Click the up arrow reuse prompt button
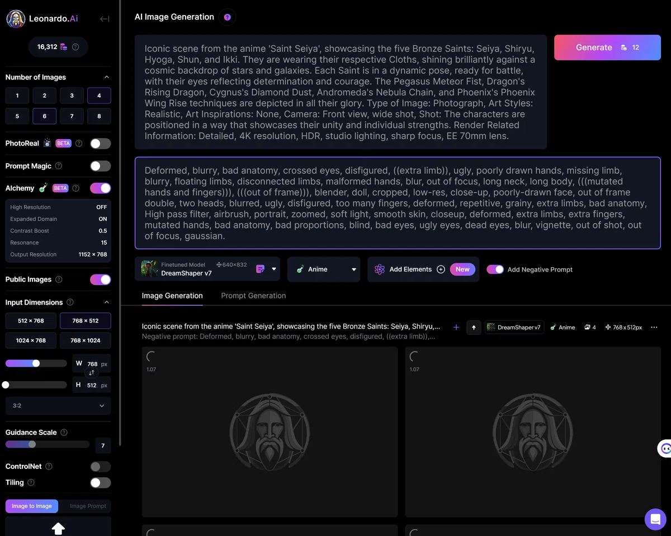The width and height of the screenshot is (671, 536). point(474,328)
